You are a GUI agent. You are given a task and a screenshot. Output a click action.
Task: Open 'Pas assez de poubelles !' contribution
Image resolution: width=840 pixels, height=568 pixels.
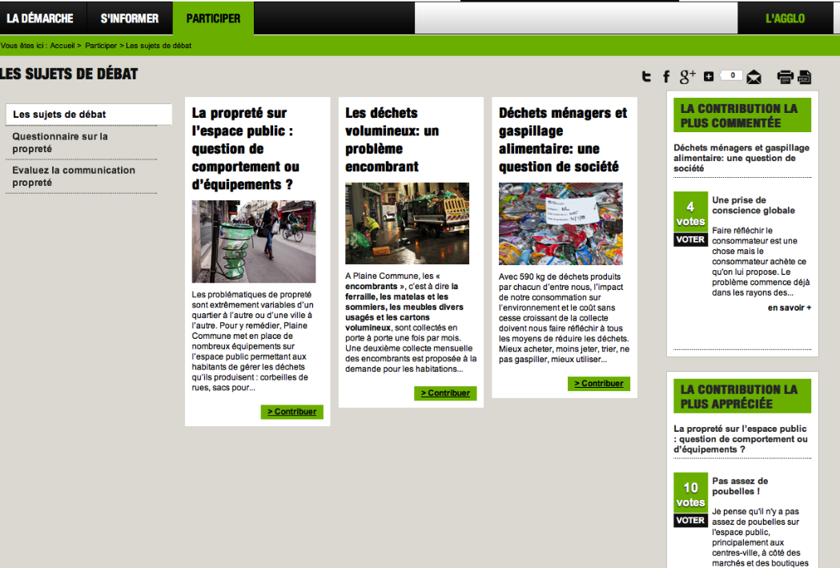[x=740, y=486]
